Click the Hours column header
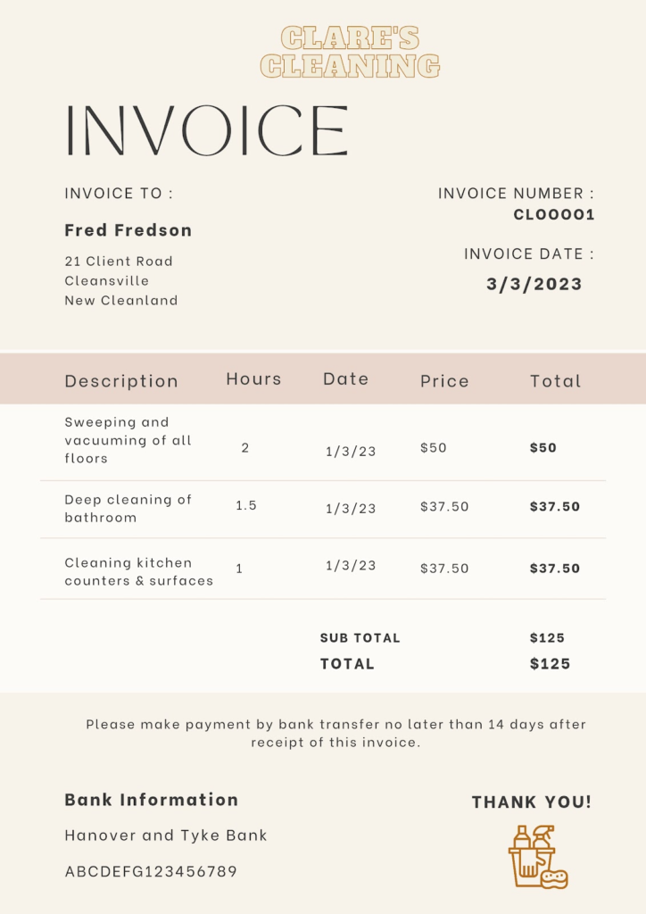This screenshot has height=914, width=646. (253, 379)
